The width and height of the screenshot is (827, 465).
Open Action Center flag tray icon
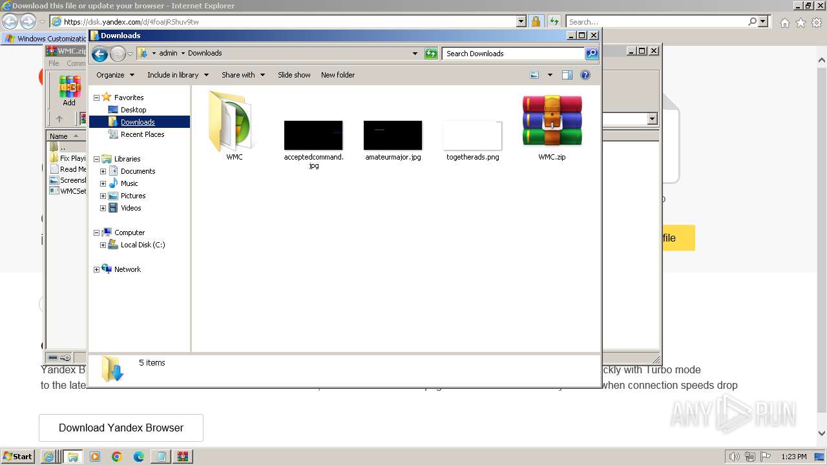click(766, 457)
